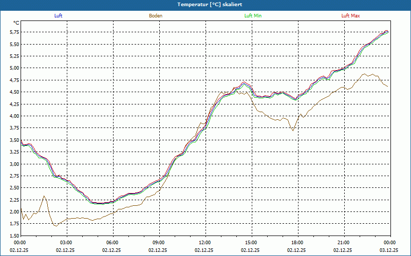This screenshot has height=256, width=411.
Task: Click the red Luft Max legend label
Action: pos(350,16)
